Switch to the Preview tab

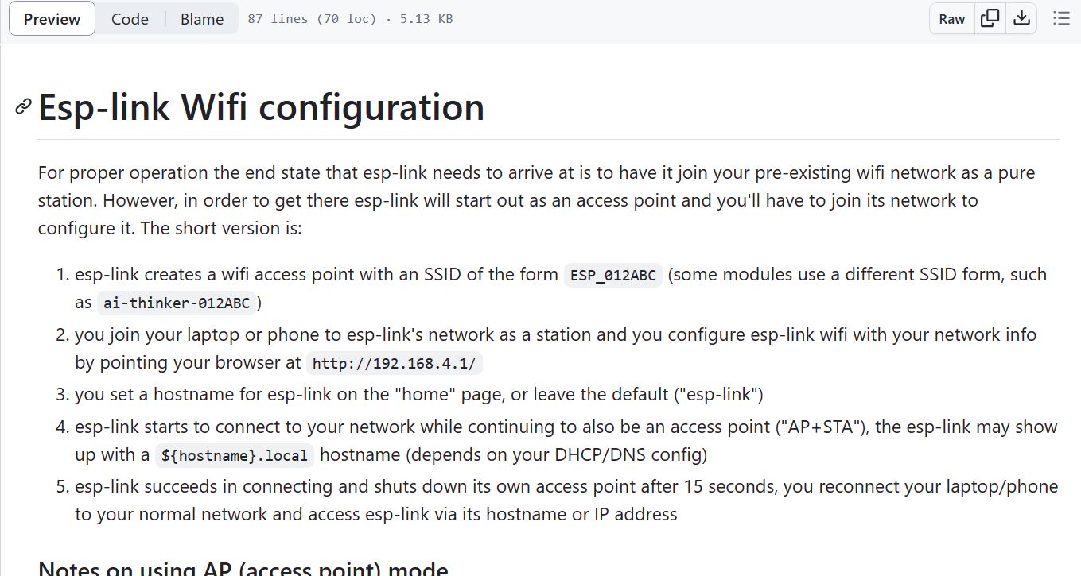(52, 18)
